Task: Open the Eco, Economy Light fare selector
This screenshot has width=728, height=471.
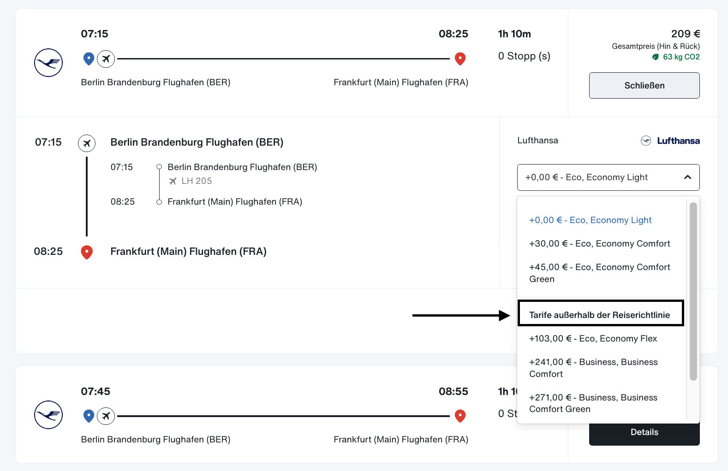Action: pyautogui.click(x=609, y=177)
